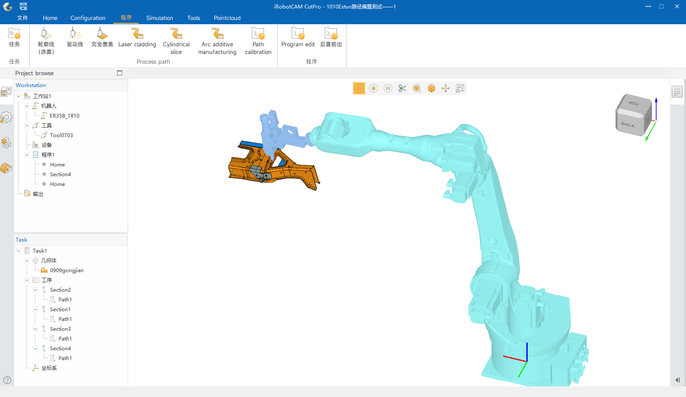This screenshot has width=686, height=397.
Task: Collapse the 程序1 tree node
Action: [27, 155]
